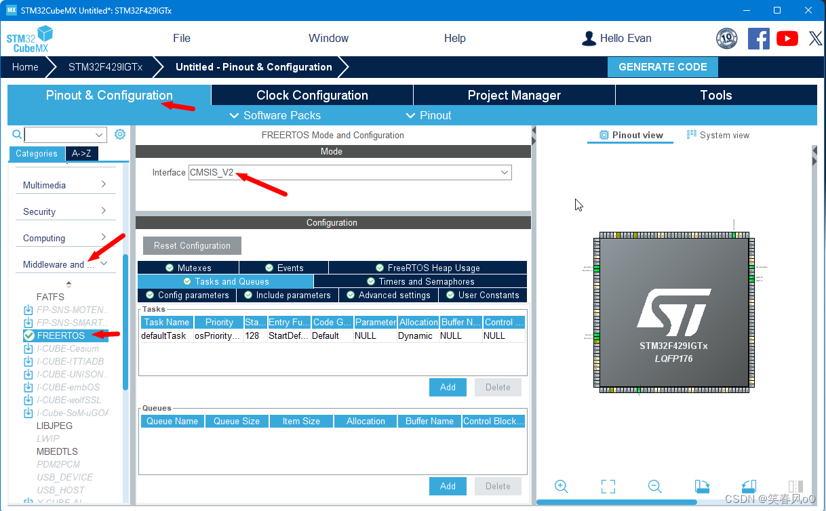
Task: Zoom in on the pinout view
Action: 561,486
